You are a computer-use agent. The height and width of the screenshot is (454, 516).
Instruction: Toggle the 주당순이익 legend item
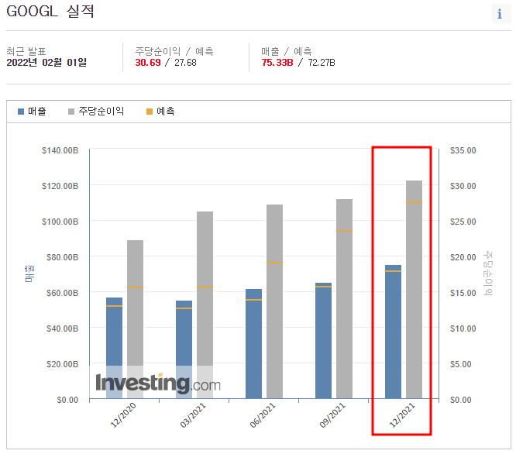pyautogui.click(x=96, y=112)
